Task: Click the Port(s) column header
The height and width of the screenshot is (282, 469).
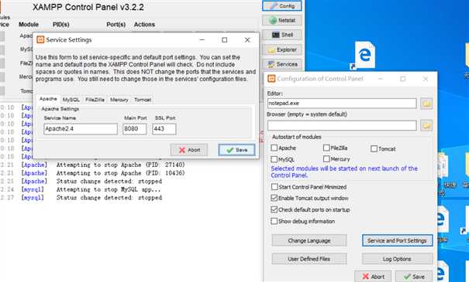Action: pos(116,25)
